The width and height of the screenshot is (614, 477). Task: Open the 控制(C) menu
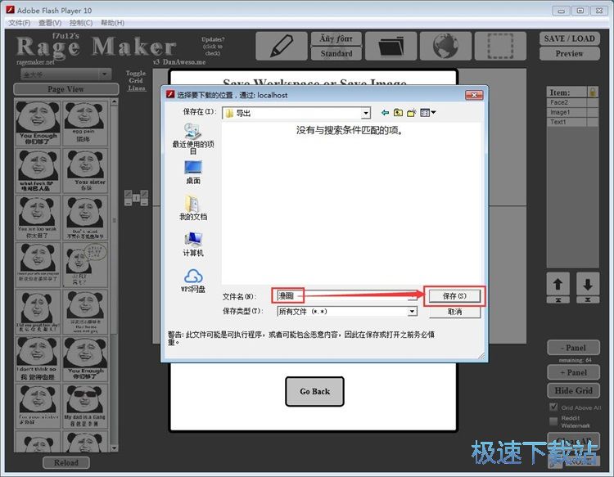point(81,23)
